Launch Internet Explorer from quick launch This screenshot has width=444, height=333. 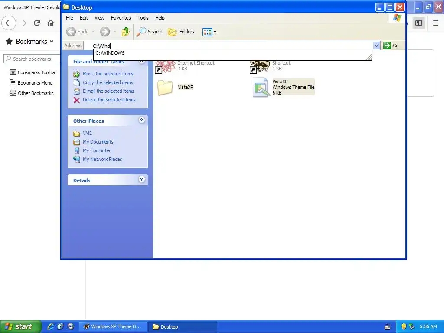(x=51, y=326)
